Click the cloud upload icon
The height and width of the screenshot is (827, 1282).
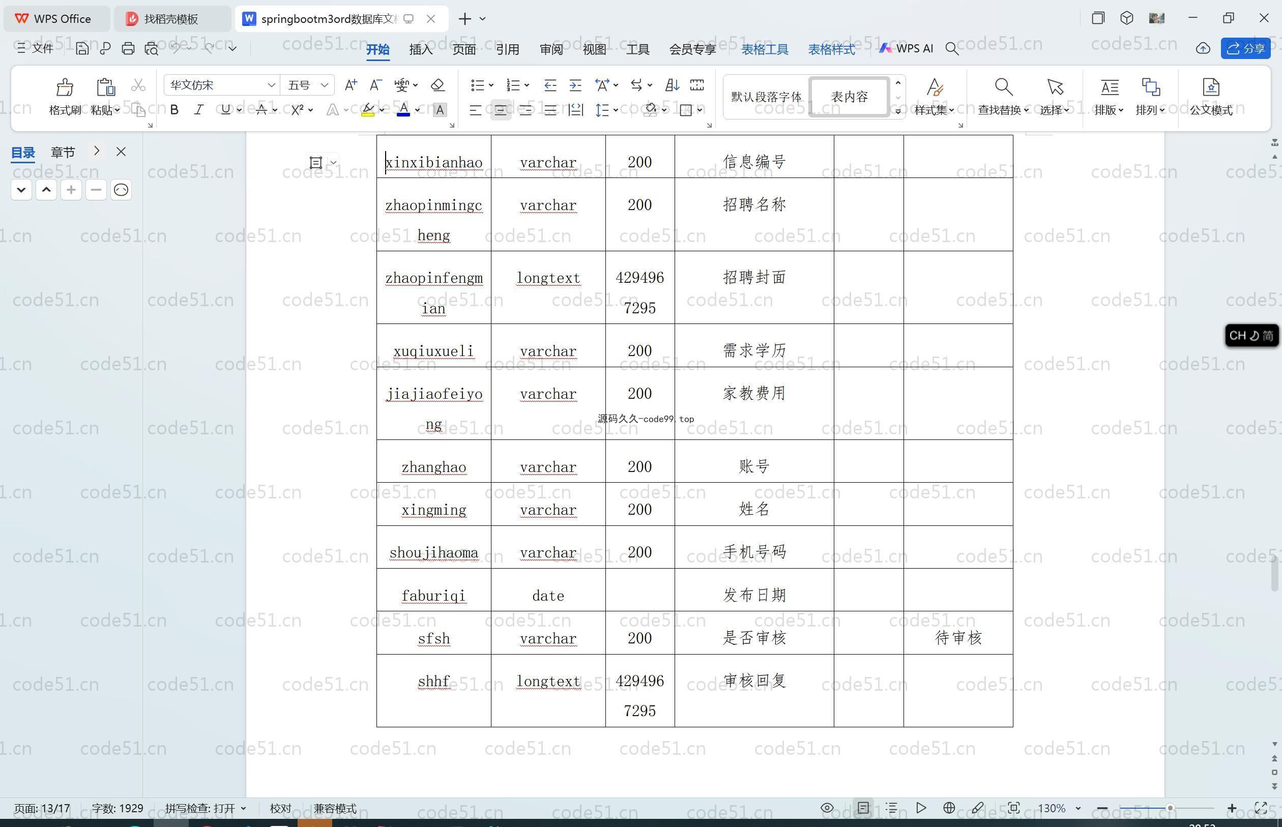coord(1203,48)
